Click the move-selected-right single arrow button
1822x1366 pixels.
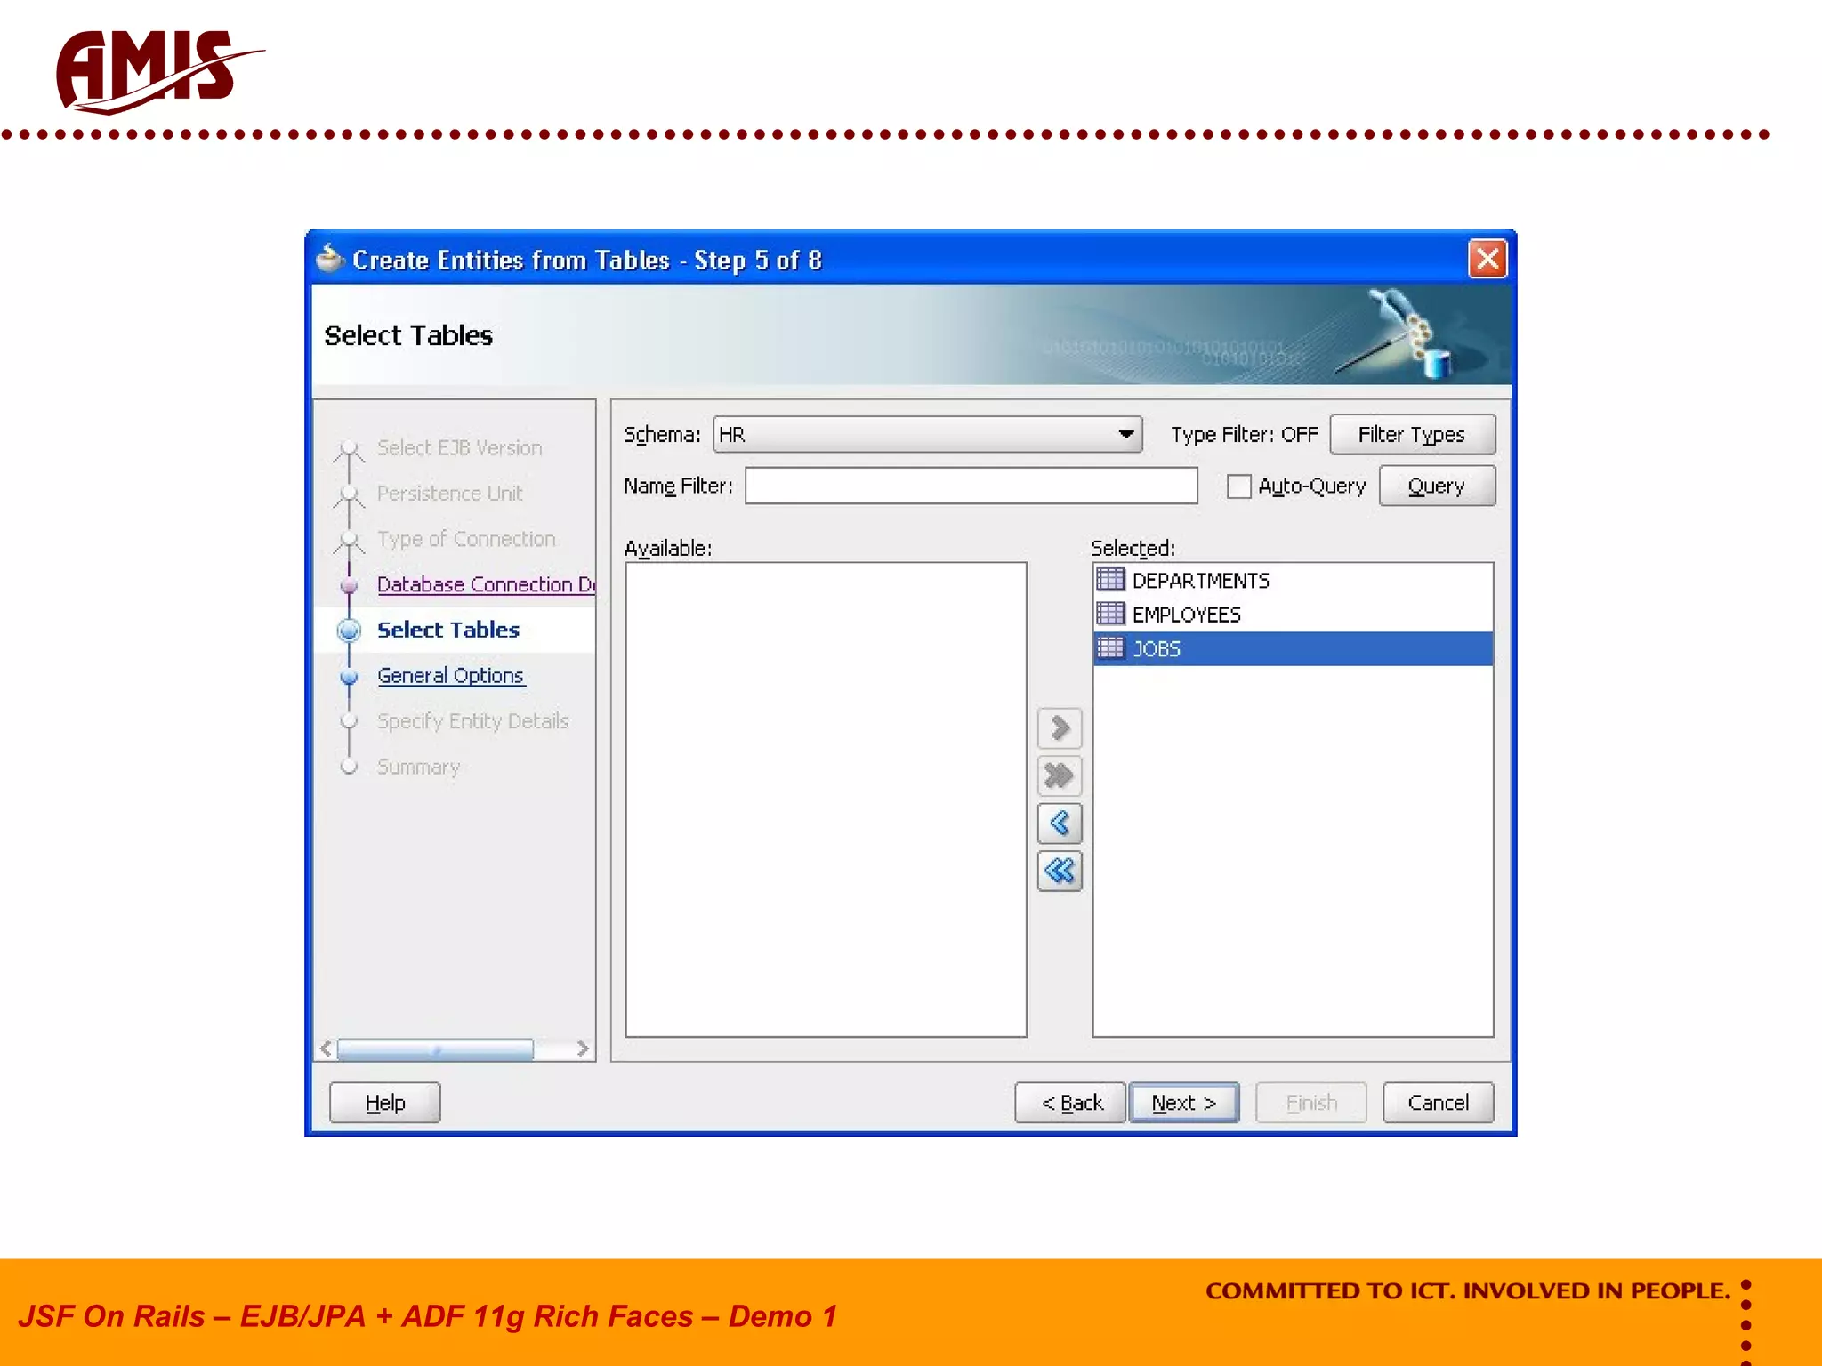pos(1059,728)
